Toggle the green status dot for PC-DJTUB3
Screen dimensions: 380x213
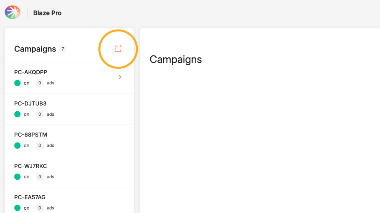pos(17,114)
